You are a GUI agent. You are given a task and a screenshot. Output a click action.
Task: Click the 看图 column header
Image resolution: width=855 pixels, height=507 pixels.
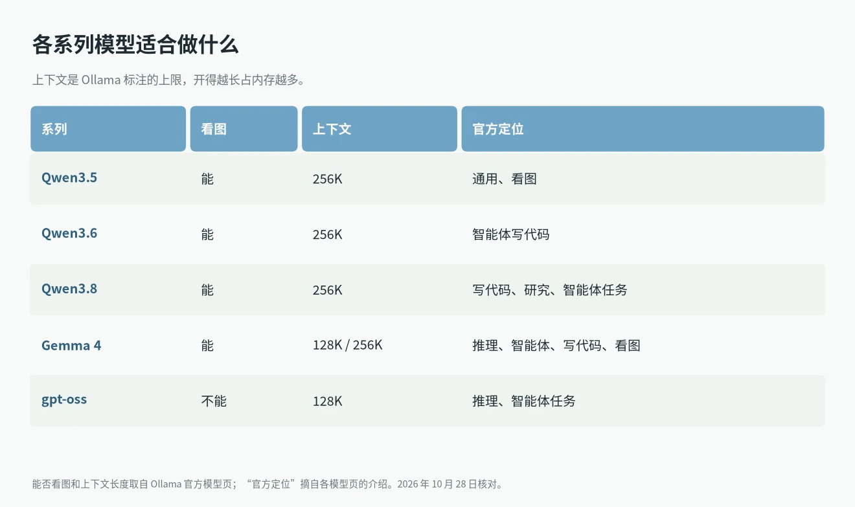click(244, 129)
